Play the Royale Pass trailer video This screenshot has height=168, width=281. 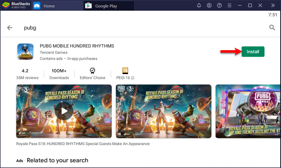[x=64, y=111]
